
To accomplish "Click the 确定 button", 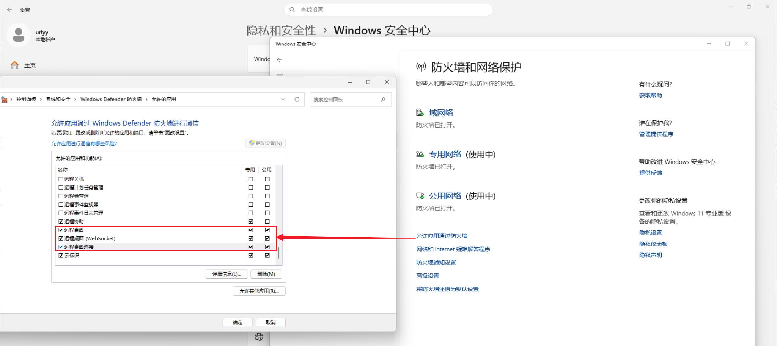I will pyautogui.click(x=238, y=323).
